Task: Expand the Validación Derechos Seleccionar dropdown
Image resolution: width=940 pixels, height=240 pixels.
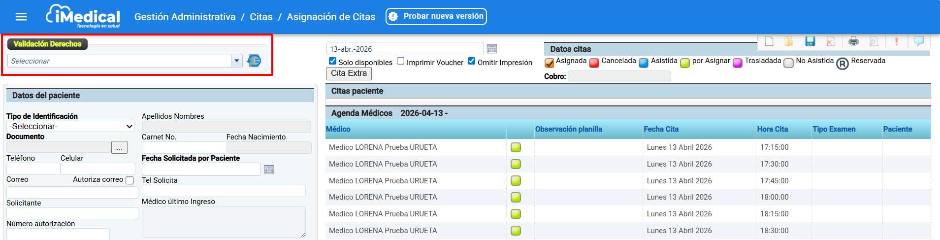Action: pos(237,61)
